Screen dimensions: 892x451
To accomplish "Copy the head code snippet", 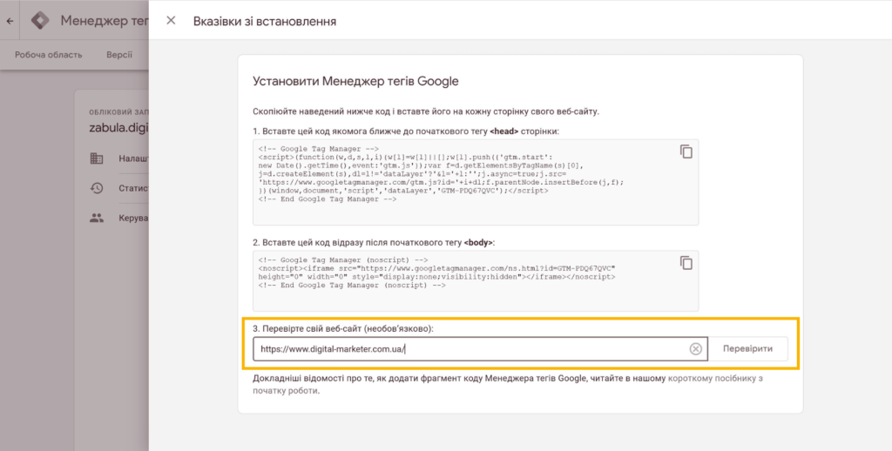I will tap(686, 151).
